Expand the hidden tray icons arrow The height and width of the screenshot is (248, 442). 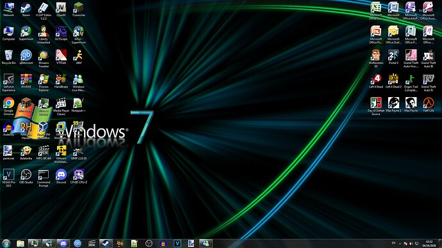pyautogui.click(x=400, y=244)
